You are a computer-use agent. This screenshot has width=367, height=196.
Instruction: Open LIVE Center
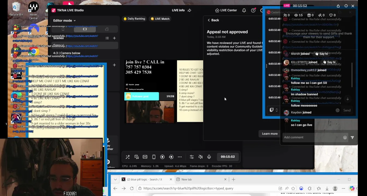226,10
